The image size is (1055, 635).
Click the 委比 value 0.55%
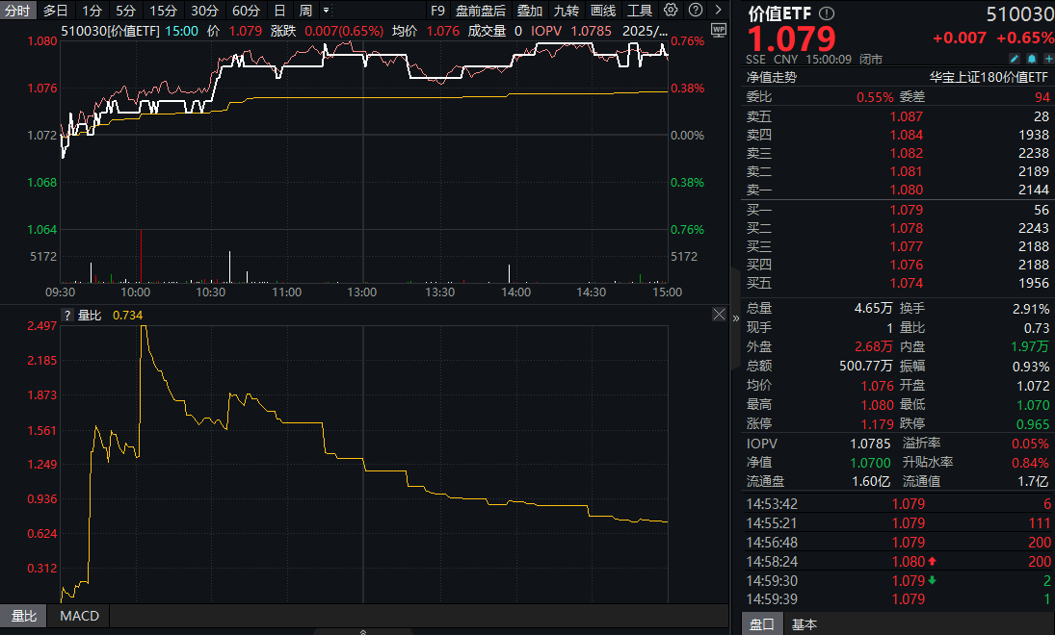pyautogui.click(x=875, y=97)
